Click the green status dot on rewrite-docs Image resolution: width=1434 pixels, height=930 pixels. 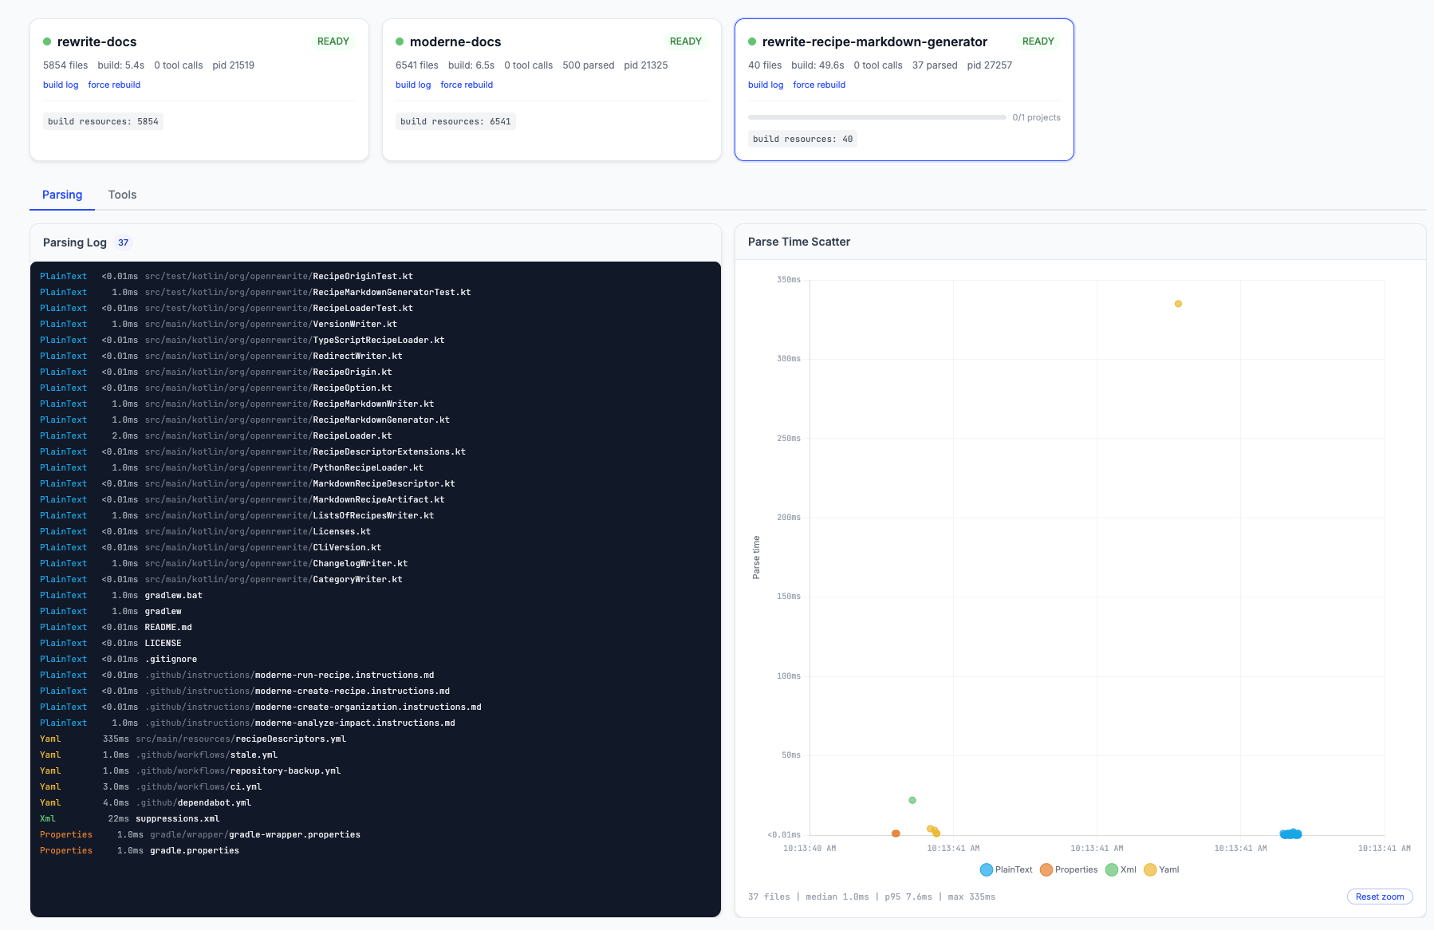[x=49, y=41]
